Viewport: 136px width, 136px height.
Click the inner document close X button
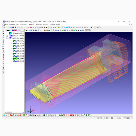pyautogui.click(x=132, y=25)
